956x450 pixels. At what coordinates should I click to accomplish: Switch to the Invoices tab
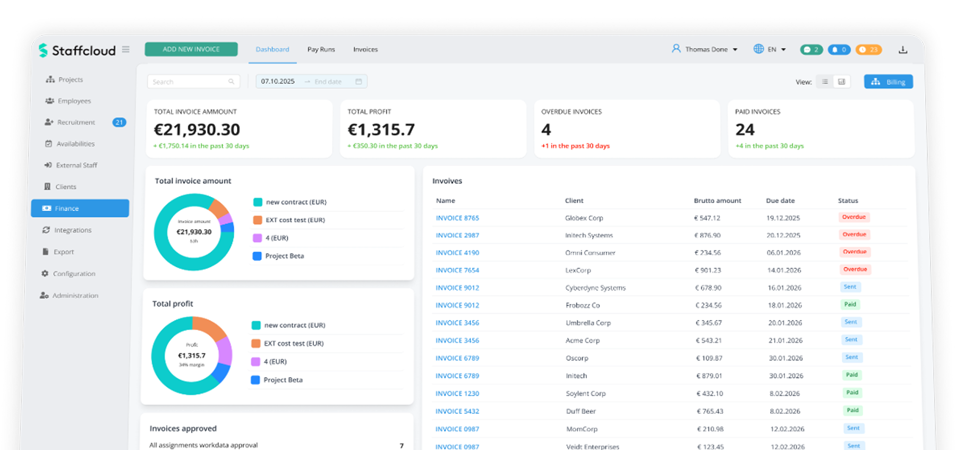[x=365, y=49]
